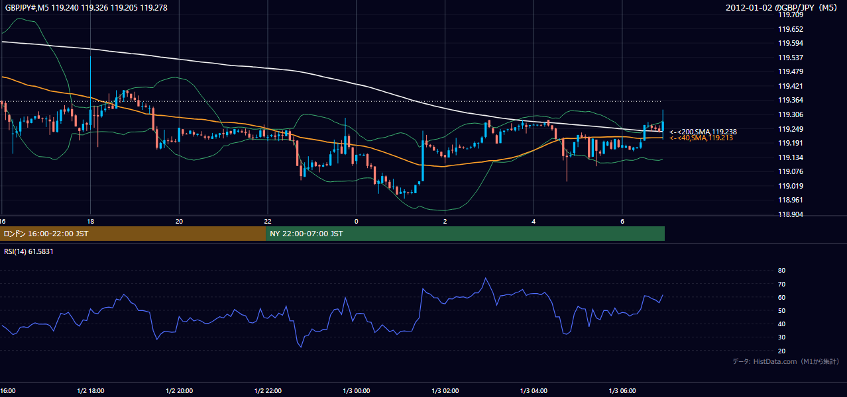The height and width of the screenshot is (397, 847).
Task: Click price axis value 119.537
Action: pos(791,58)
